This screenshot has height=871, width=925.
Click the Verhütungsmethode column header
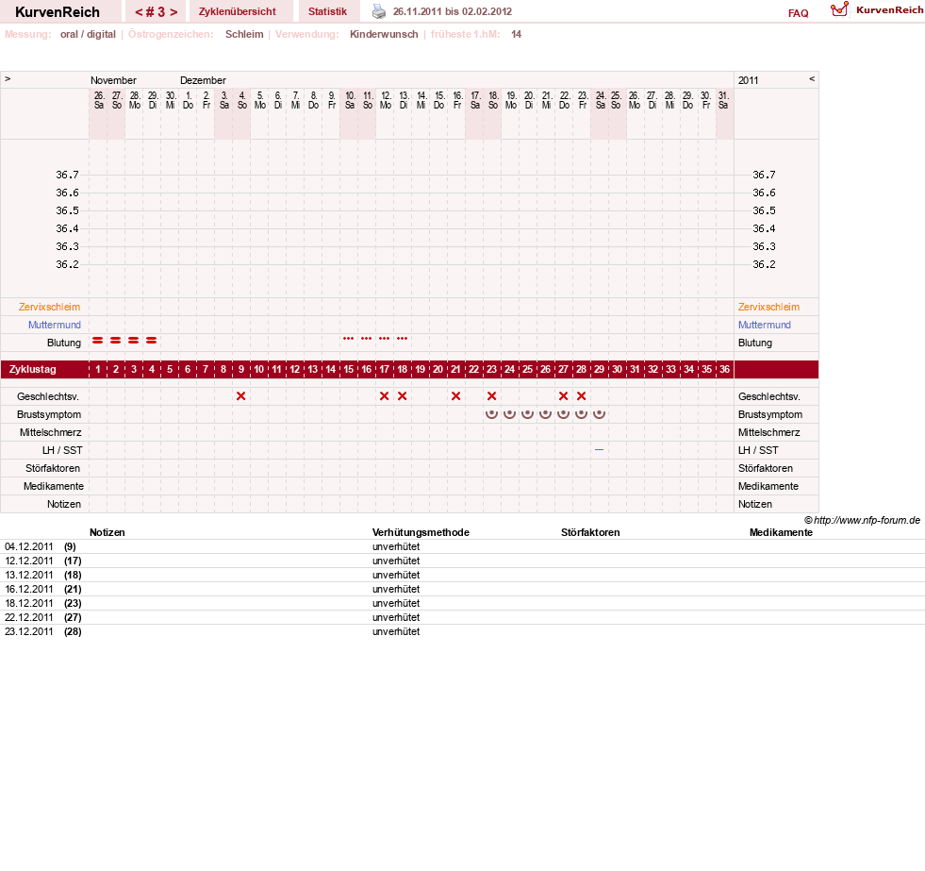(421, 532)
